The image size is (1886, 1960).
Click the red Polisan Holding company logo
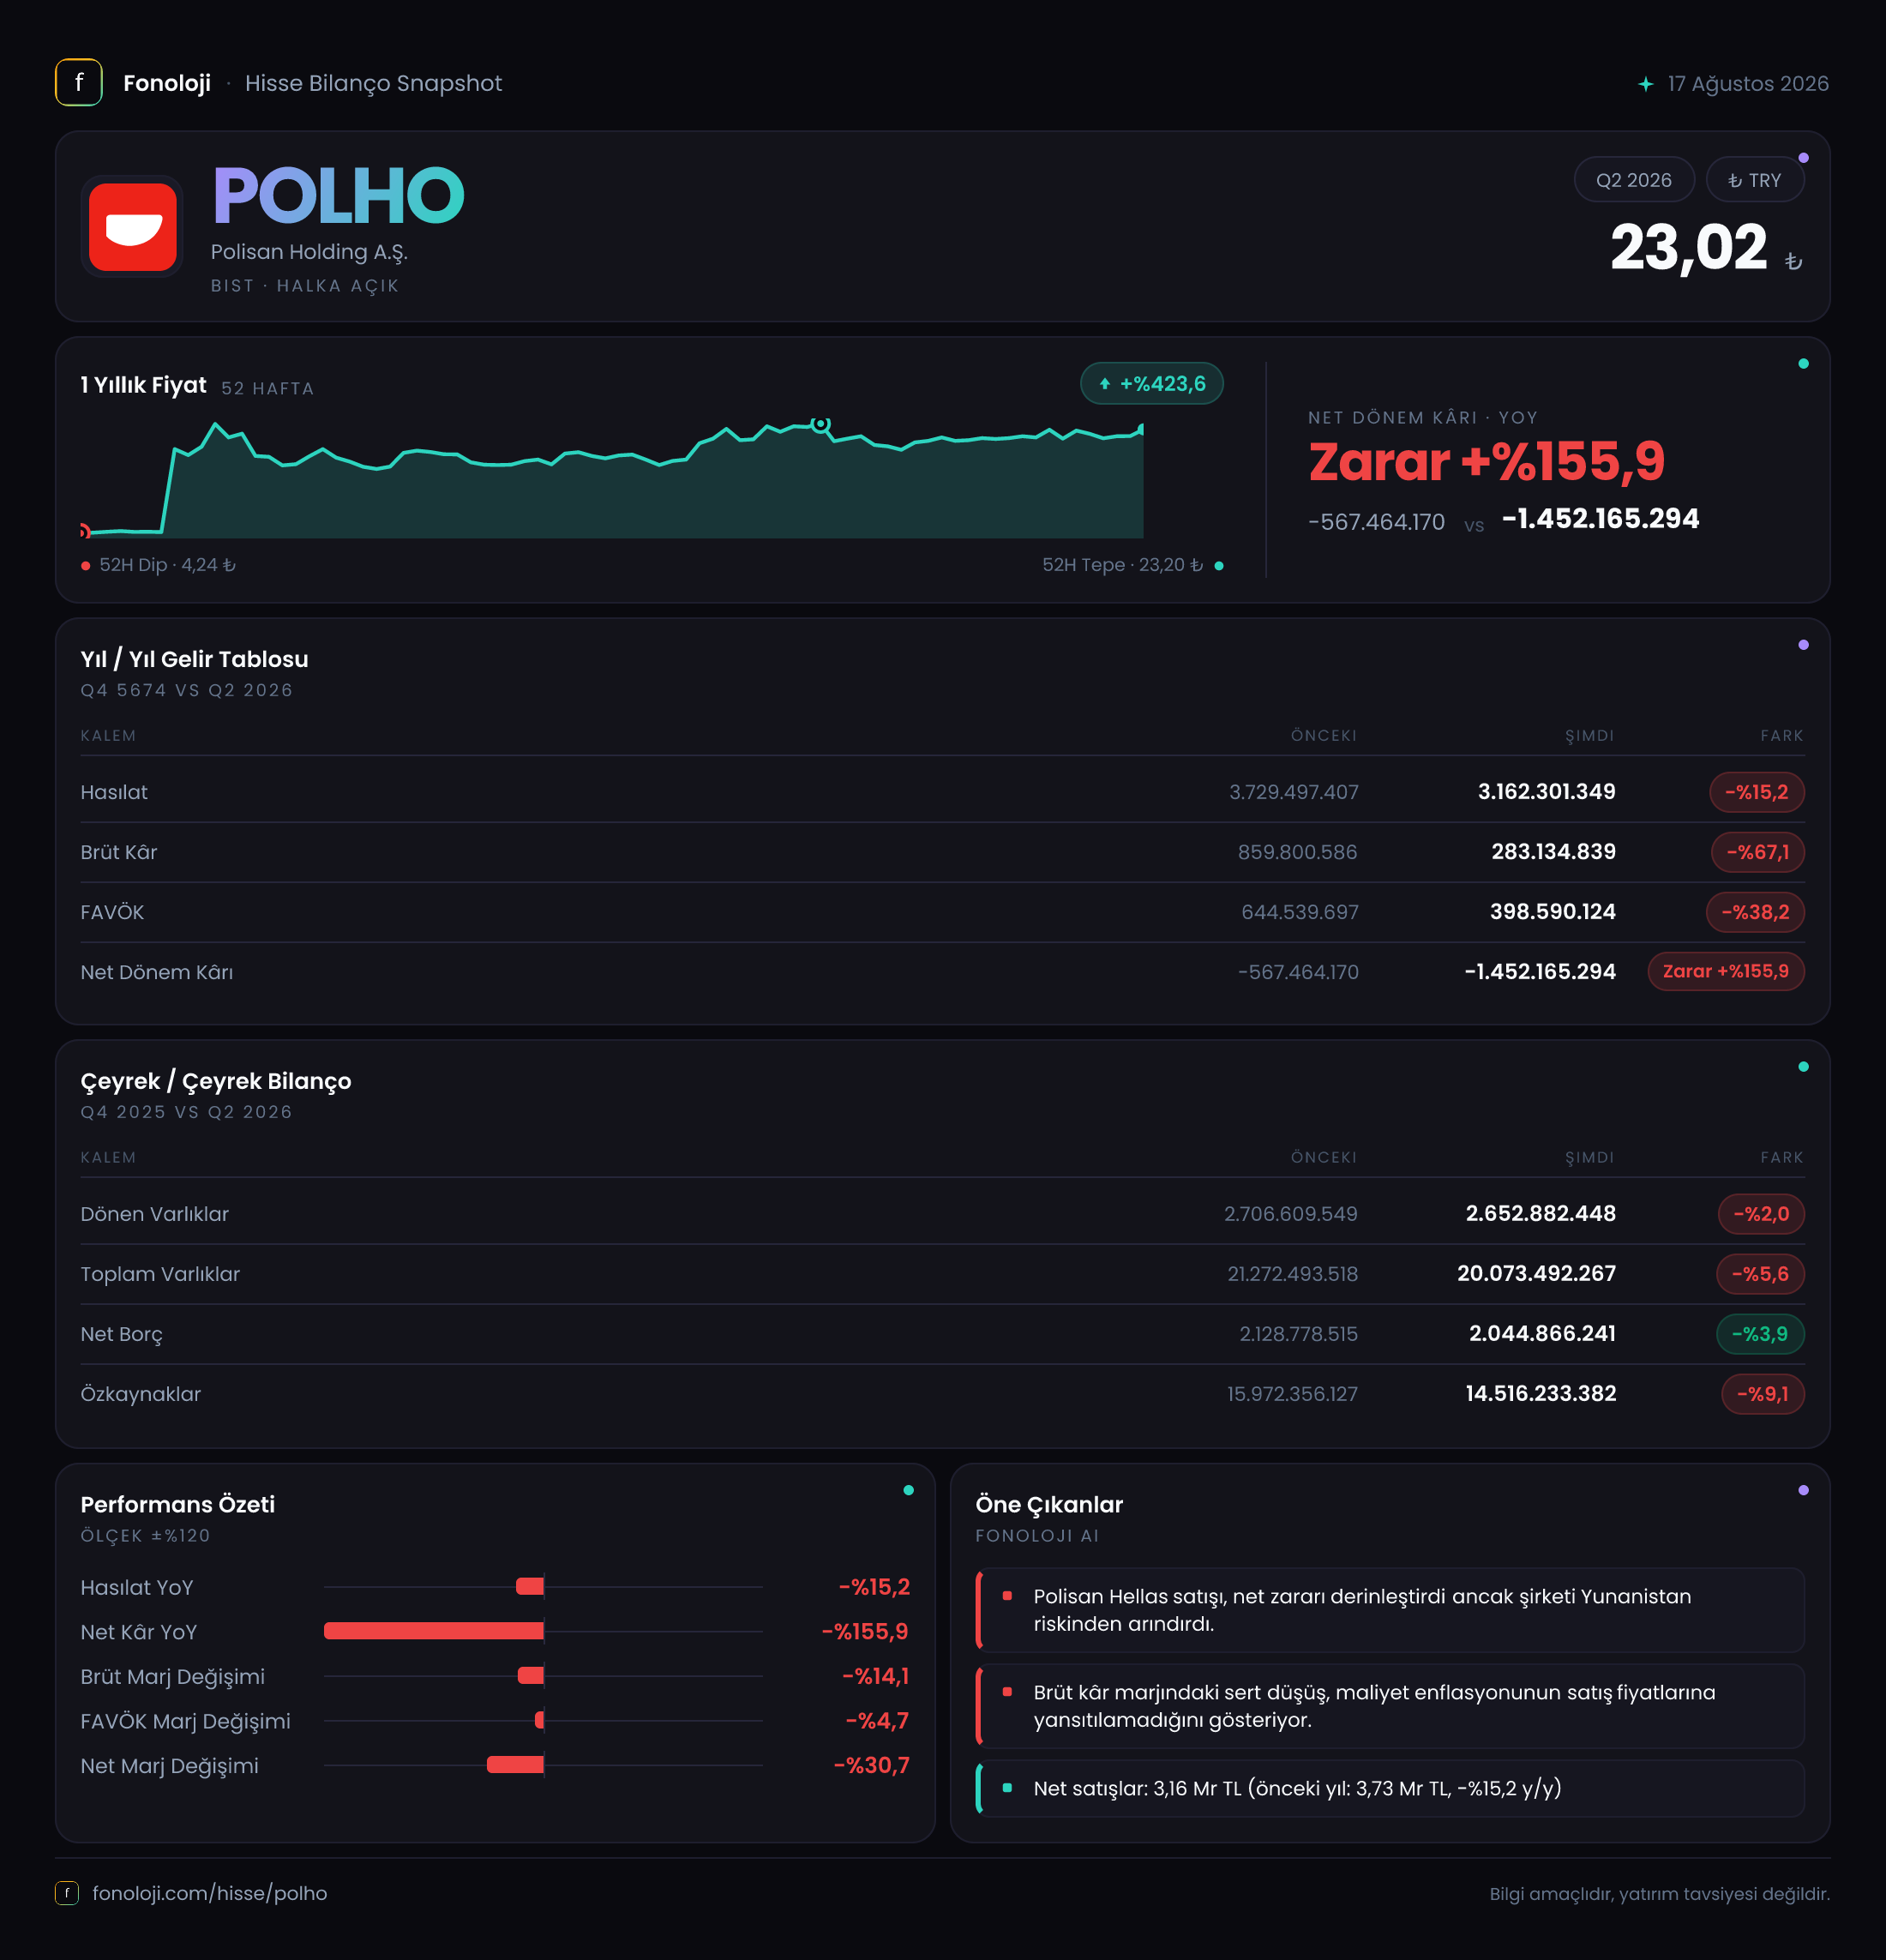tap(132, 227)
